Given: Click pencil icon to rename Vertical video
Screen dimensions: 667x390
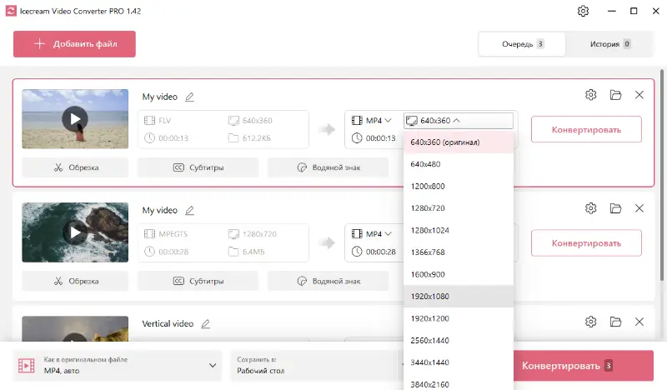Looking at the screenshot, I should [x=205, y=323].
